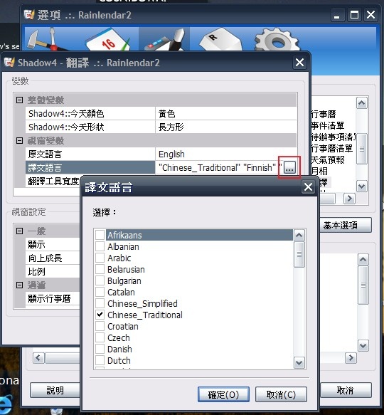Click the 長方形 value cell
Viewport: 384px width, 415px height.
tap(226, 127)
